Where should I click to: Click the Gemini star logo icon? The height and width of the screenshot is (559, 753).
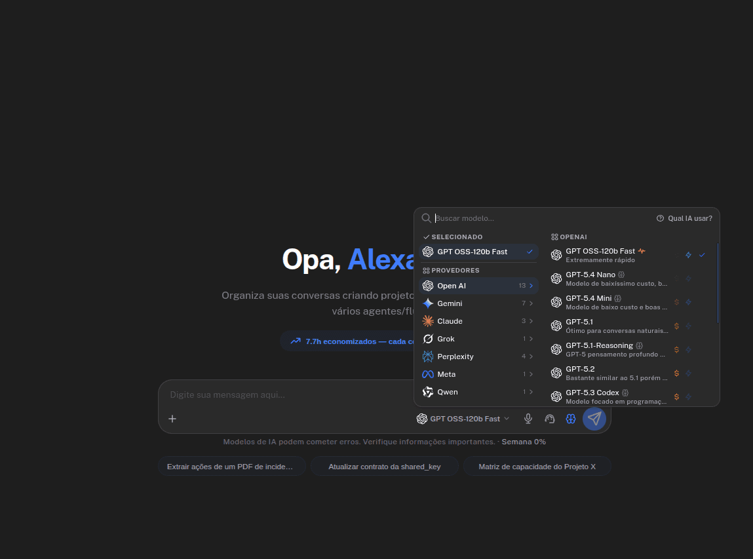(x=428, y=303)
